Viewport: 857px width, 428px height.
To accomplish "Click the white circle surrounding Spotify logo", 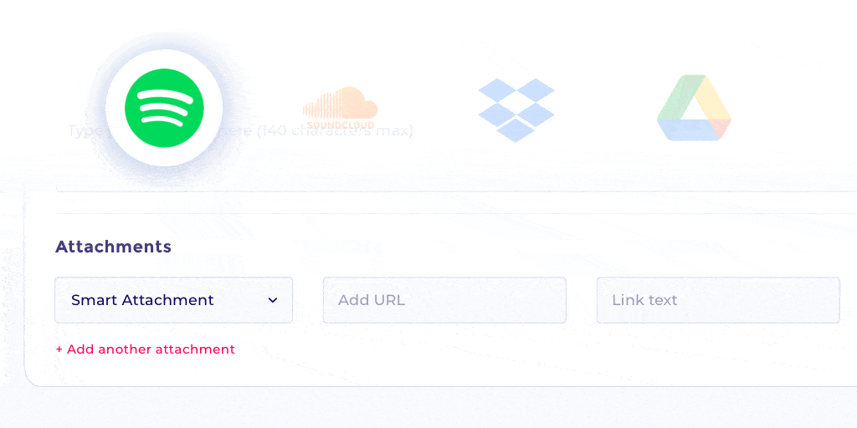I will coord(164,108).
